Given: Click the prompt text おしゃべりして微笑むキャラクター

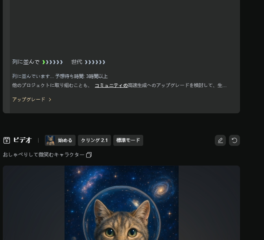Looking at the screenshot, I should tap(44, 155).
